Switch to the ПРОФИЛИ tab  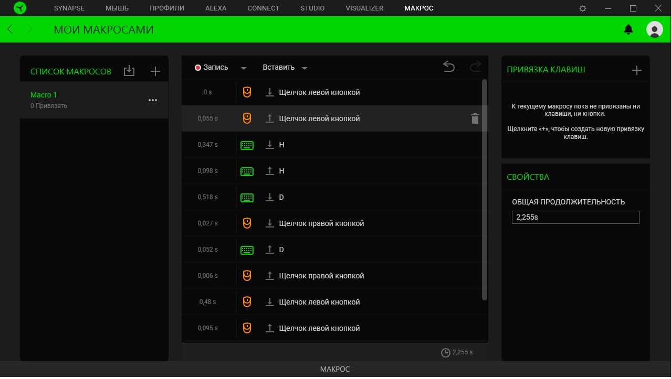[x=166, y=8]
